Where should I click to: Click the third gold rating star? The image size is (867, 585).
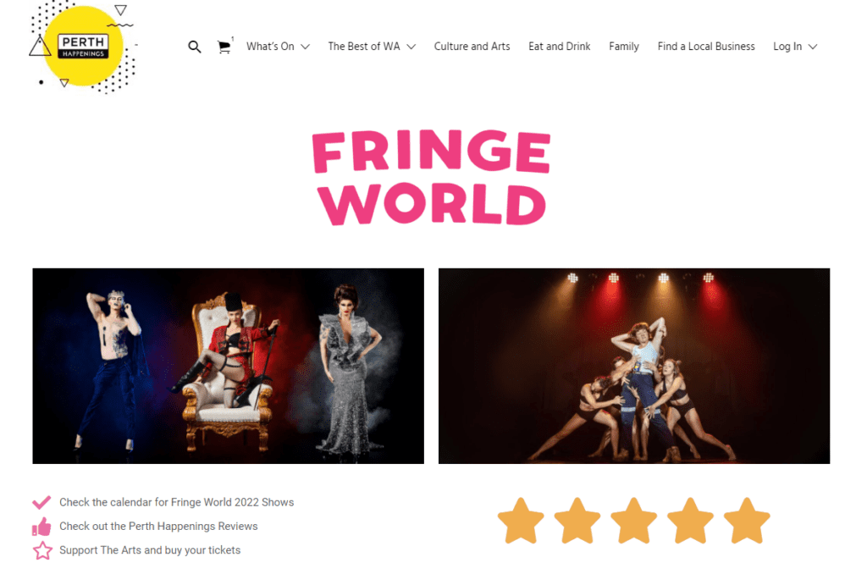click(x=633, y=521)
